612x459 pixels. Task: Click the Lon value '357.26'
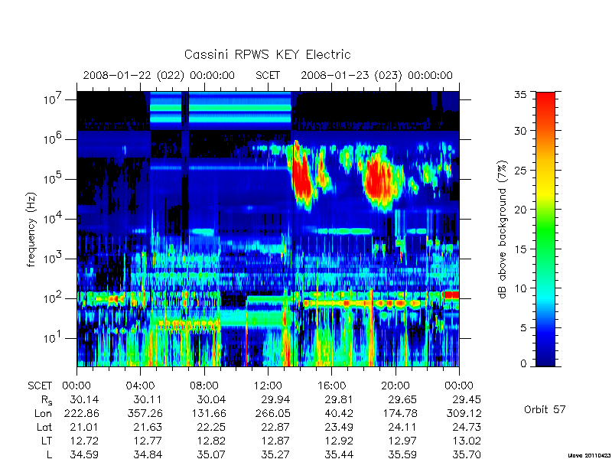click(x=145, y=413)
